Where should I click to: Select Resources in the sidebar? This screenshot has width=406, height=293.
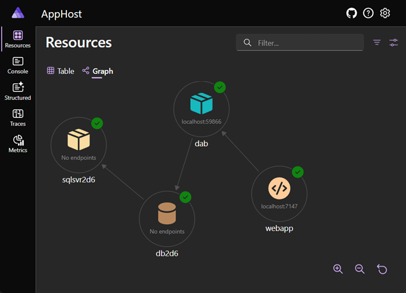[x=17, y=39]
